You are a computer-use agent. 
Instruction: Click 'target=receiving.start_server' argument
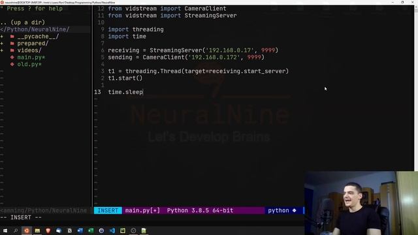tap(235, 71)
